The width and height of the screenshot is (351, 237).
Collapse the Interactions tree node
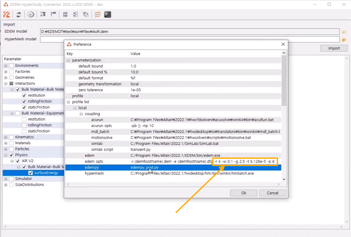click(x=6, y=84)
